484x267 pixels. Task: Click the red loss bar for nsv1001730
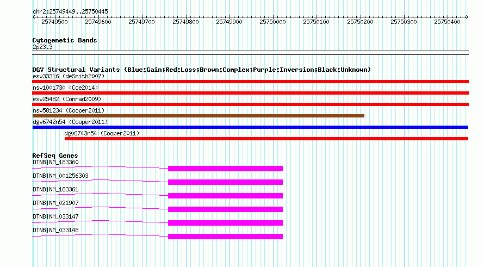click(x=250, y=93)
